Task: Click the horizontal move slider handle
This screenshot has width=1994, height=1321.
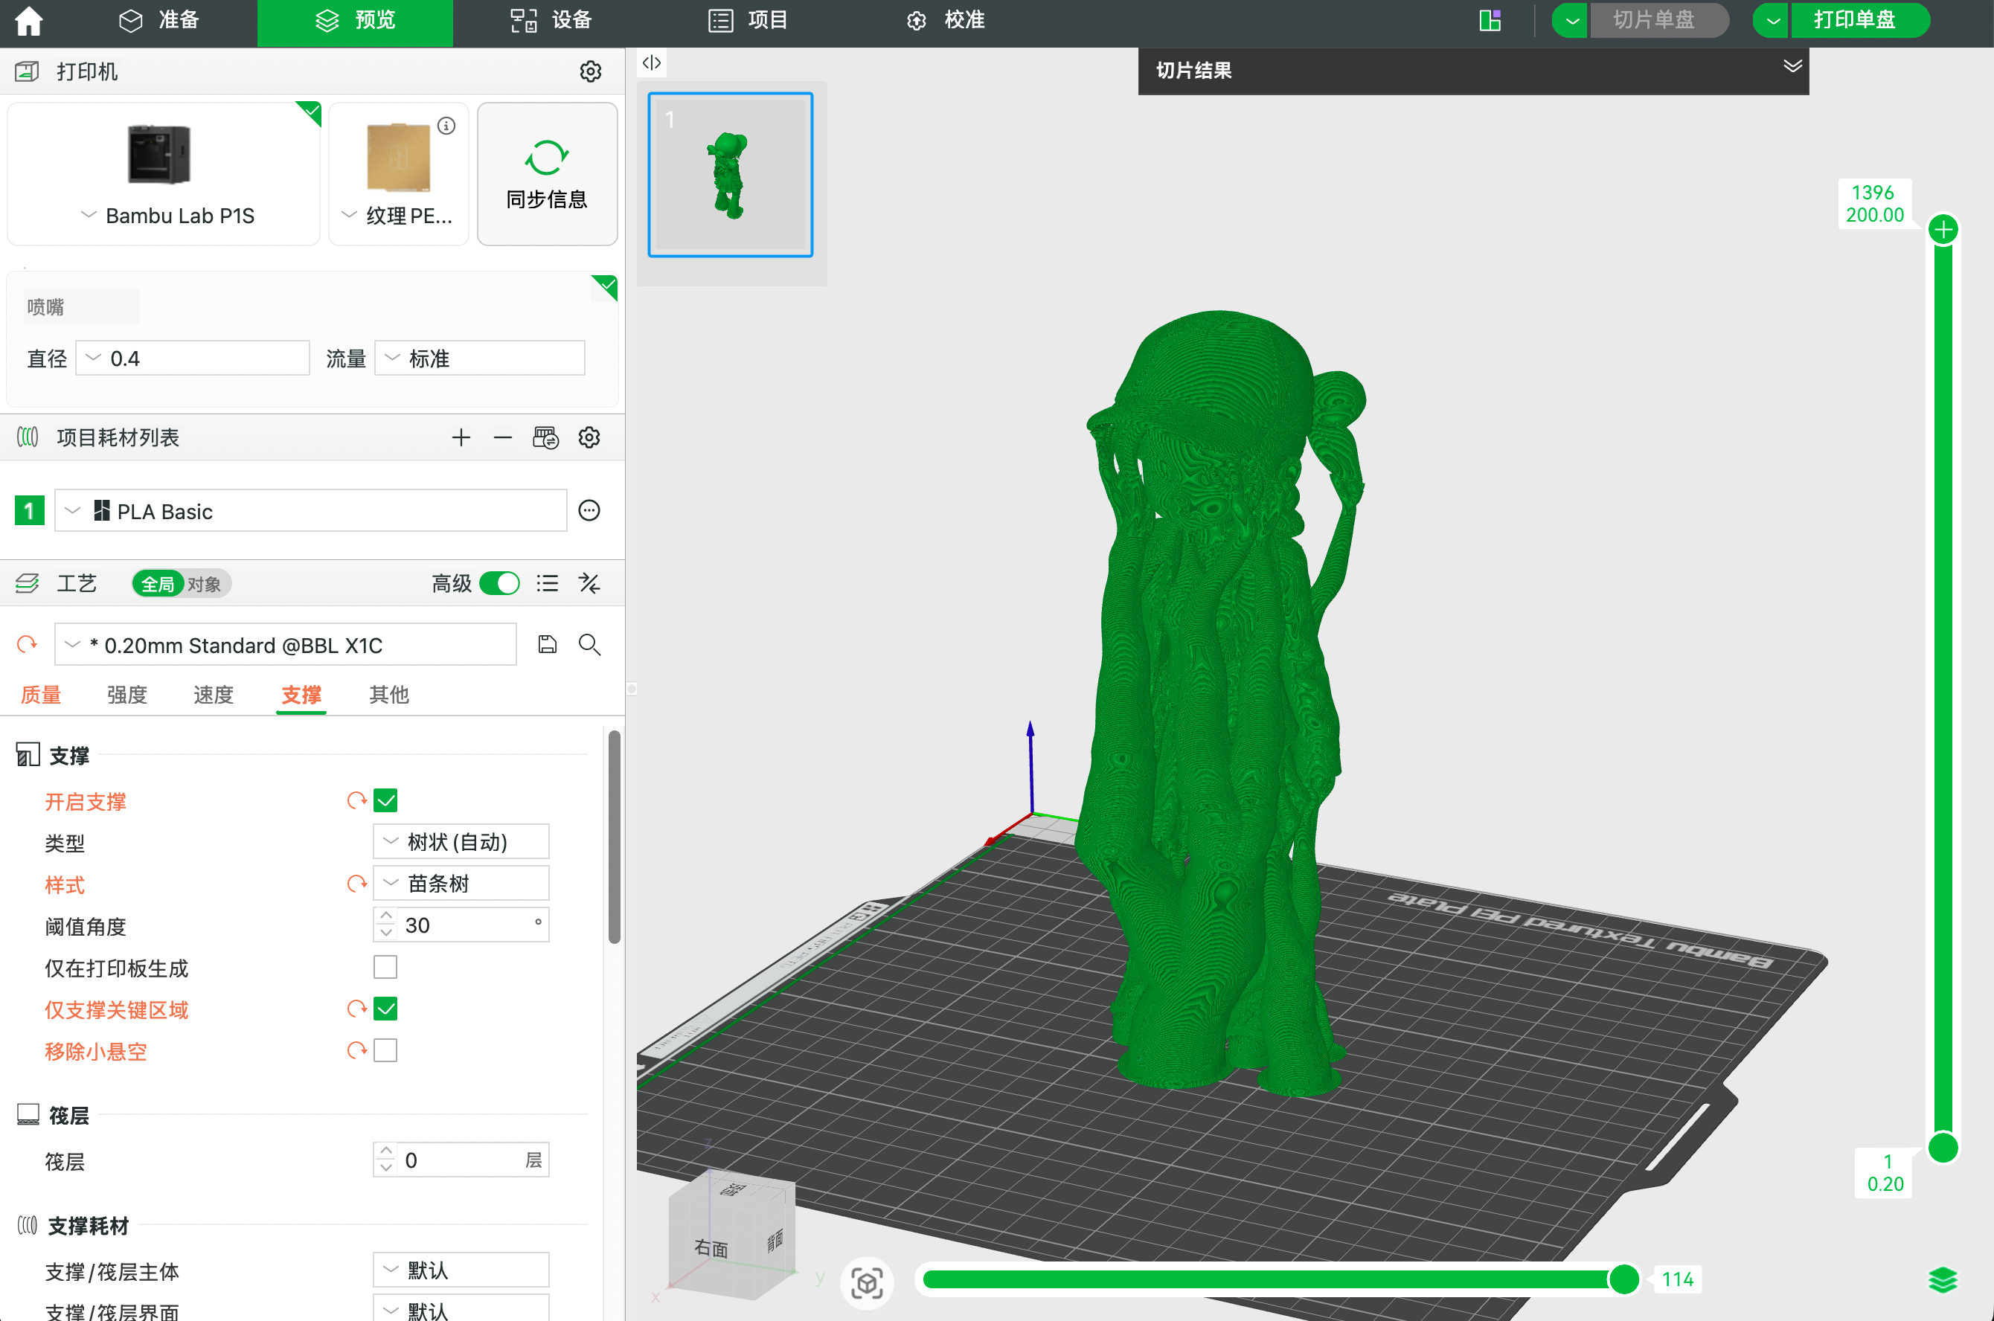Action: pyautogui.click(x=1623, y=1279)
